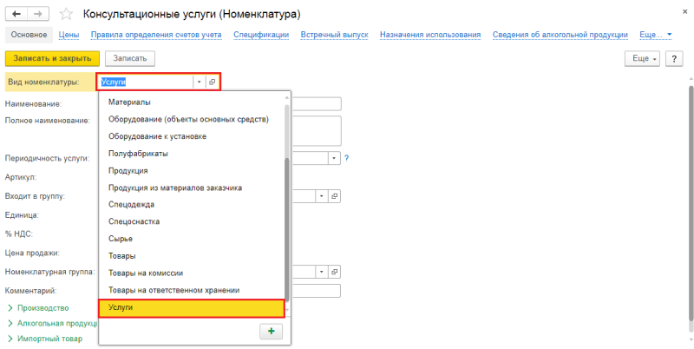
Task: Choose Полуфабрикаты in the dropdown list
Action: point(191,154)
